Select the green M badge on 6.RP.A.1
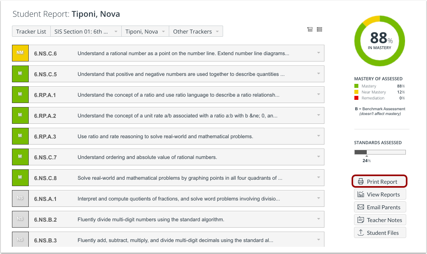Image resolution: width=427 pixels, height=254 pixels. [20, 95]
